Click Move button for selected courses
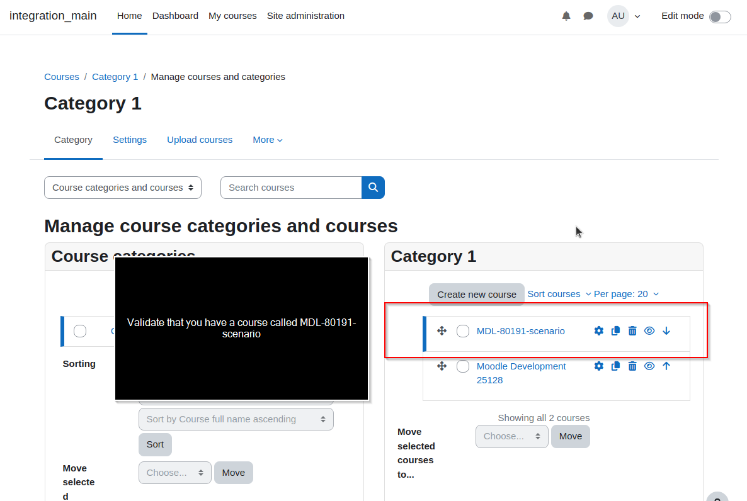Image resolution: width=747 pixels, height=501 pixels. pyautogui.click(x=570, y=436)
